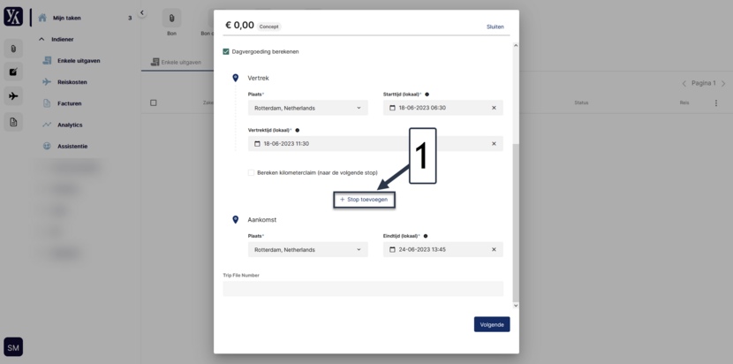Click the Volgende button

tap(492, 324)
